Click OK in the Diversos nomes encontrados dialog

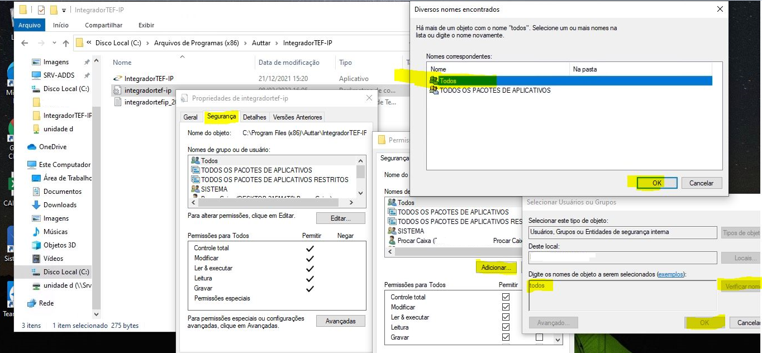(657, 183)
